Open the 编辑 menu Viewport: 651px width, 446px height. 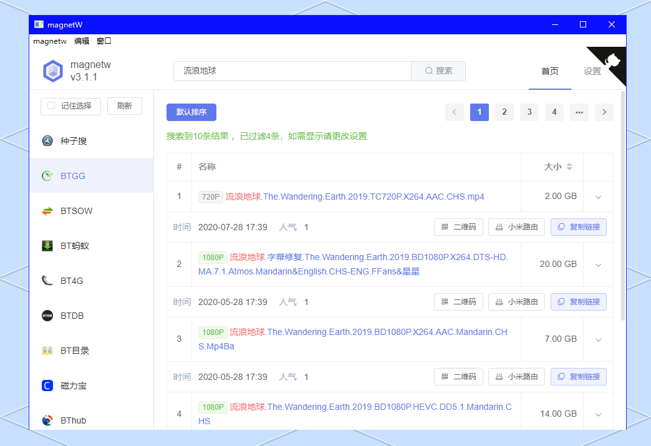tap(81, 41)
